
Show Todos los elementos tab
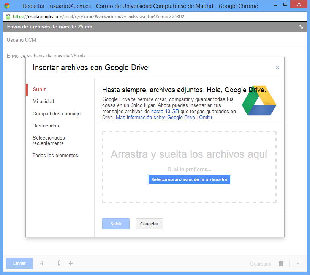55,156
